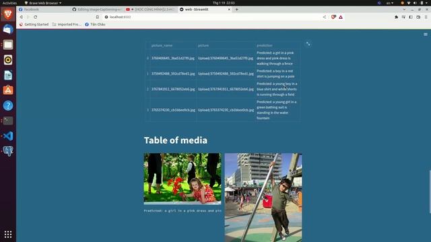Open the Getting Started bookmark
The height and width of the screenshot is (242, 431).
coord(34,24)
